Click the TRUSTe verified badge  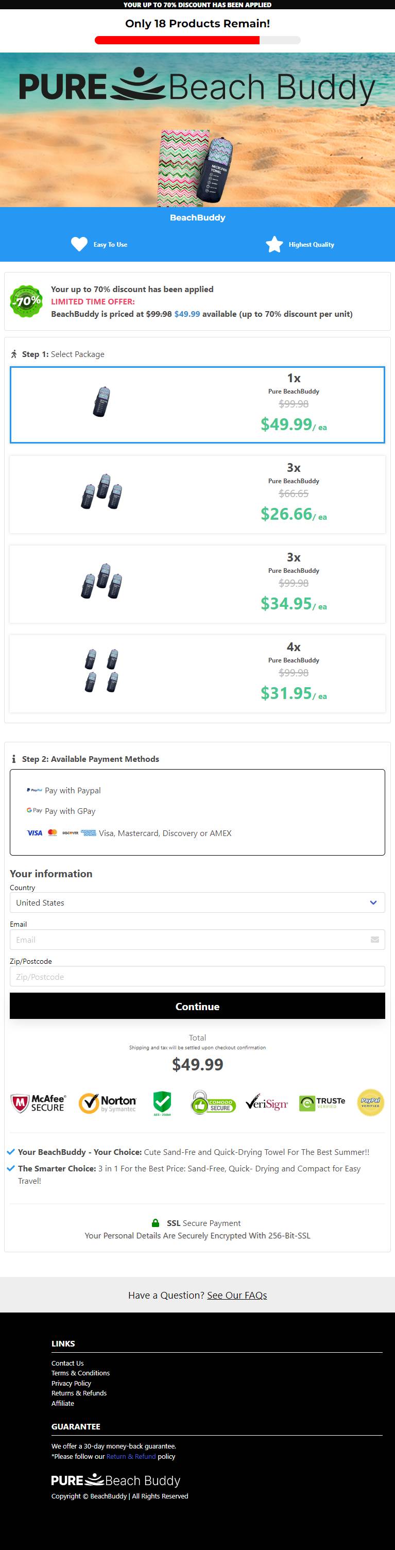(322, 1103)
